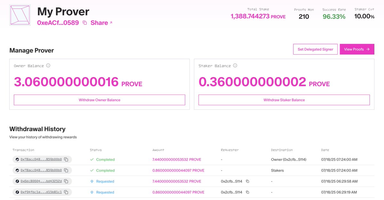Open 0x78acc648 transaction in the Owner-destination row
The width and height of the screenshot is (384, 200).
coord(41,159)
